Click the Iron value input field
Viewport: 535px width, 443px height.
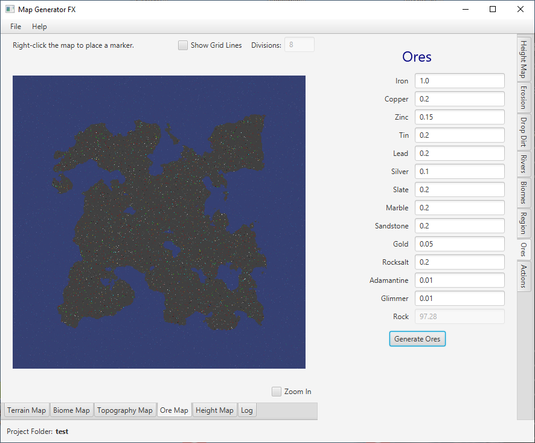point(459,81)
